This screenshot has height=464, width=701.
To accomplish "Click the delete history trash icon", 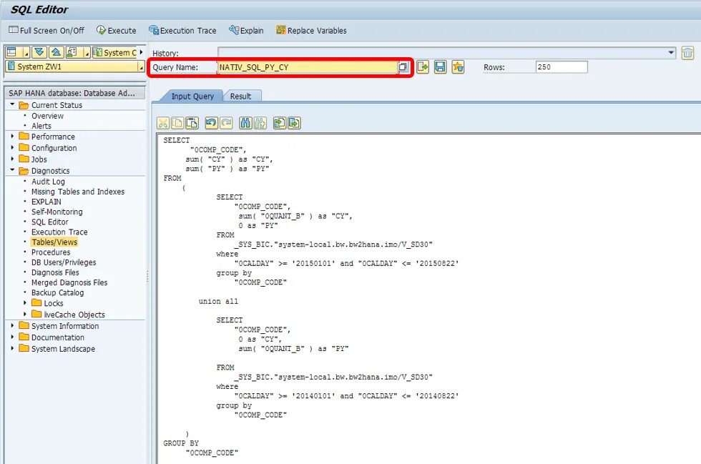I will (687, 53).
